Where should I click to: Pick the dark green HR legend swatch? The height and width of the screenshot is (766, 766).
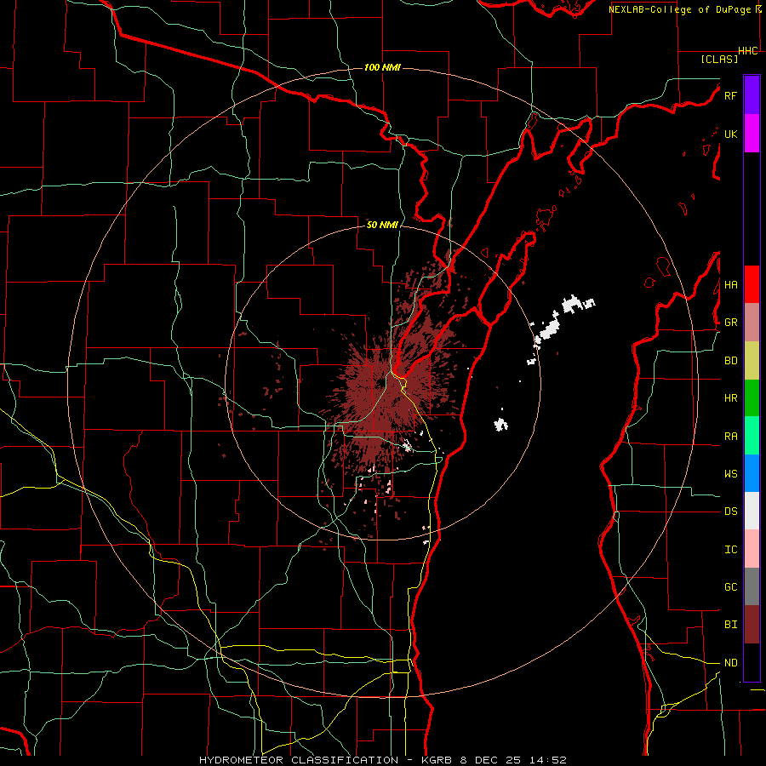click(752, 397)
